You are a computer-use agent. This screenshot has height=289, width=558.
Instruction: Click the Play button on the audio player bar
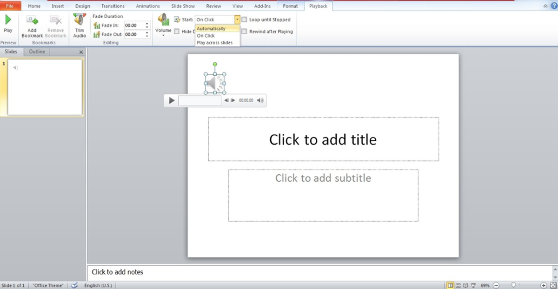click(x=172, y=100)
